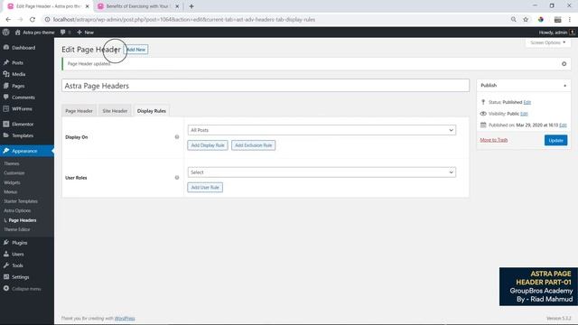Open the WordPress footer link
This screenshot has width=578, height=325.
[125, 319]
